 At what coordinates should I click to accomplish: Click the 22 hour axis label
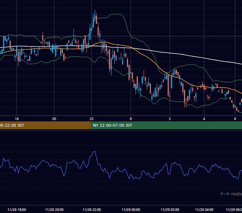point(91,119)
